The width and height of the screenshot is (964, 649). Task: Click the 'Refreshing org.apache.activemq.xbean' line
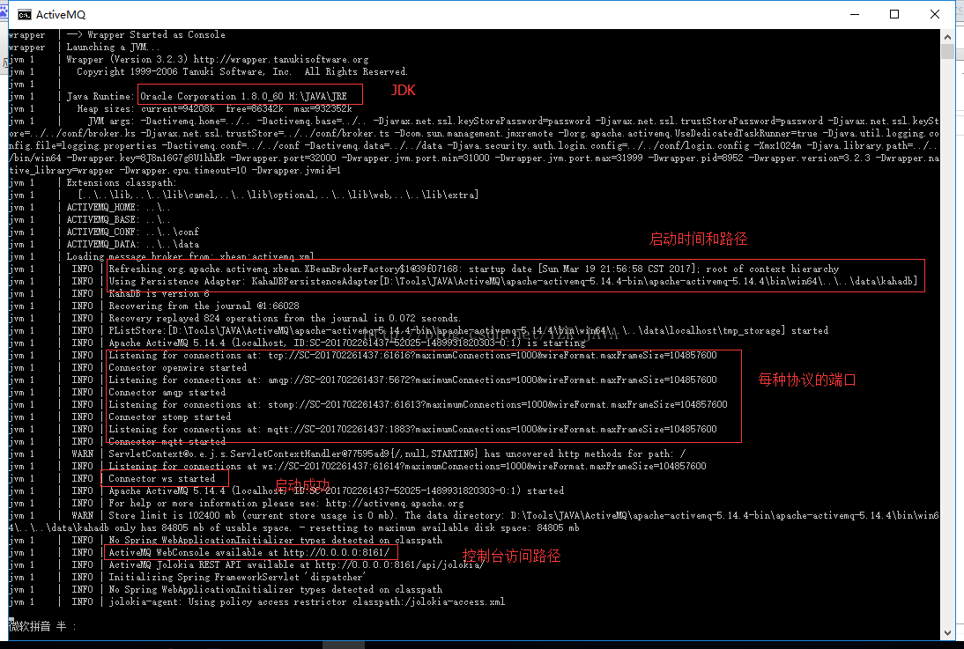[473, 269]
